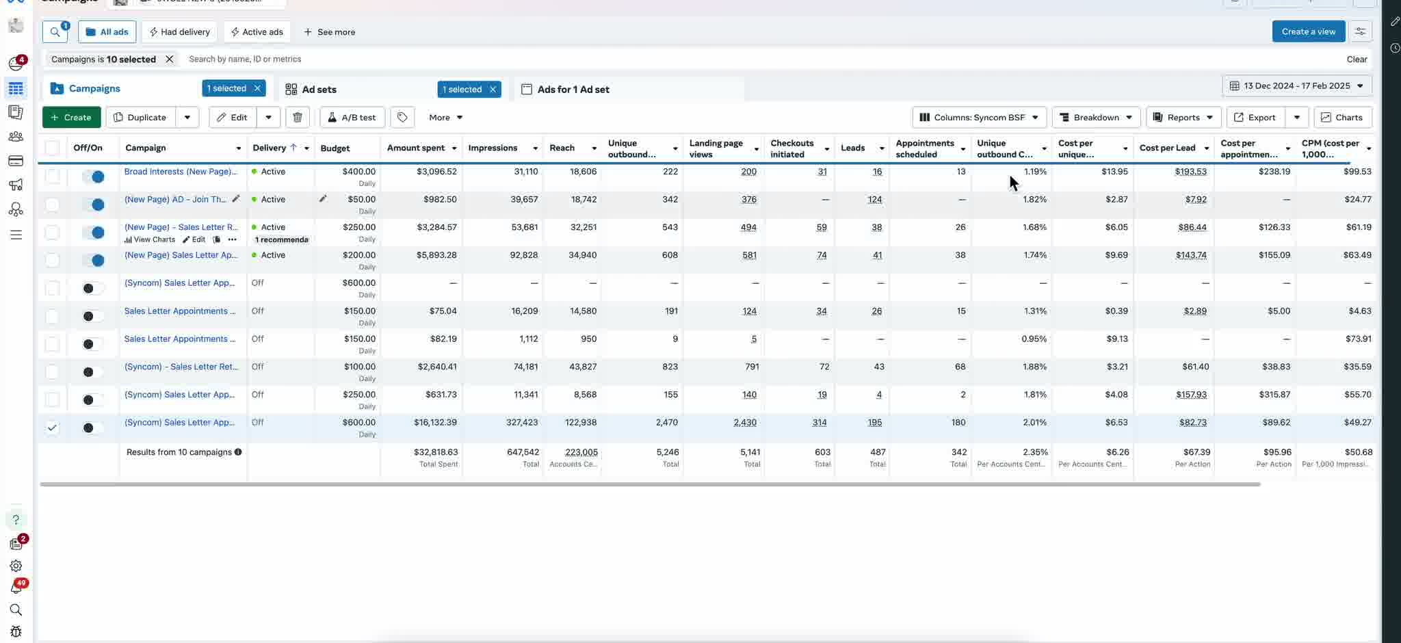Click the tag label icon button

[402, 118]
